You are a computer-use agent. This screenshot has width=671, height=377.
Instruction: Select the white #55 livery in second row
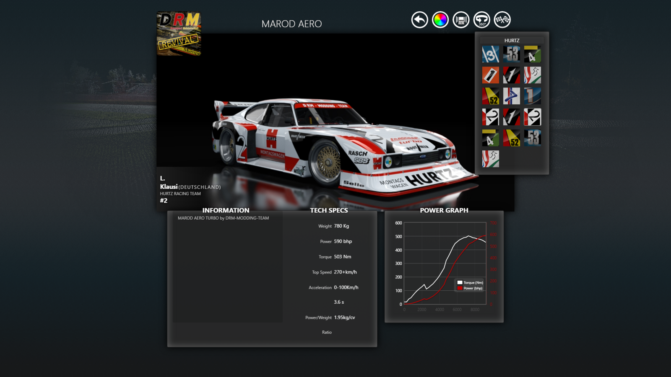[x=533, y=75]
